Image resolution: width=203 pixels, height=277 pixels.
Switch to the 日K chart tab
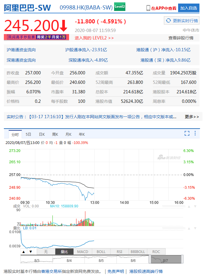pyautogui.click(x=42, y=135)
